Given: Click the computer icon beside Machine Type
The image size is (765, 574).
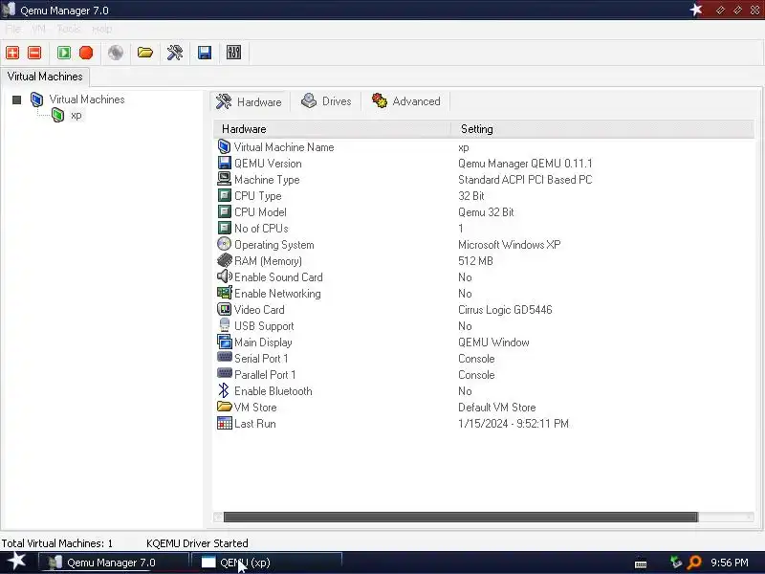Looking at the screenshot, I should click(x=224, y=179).
